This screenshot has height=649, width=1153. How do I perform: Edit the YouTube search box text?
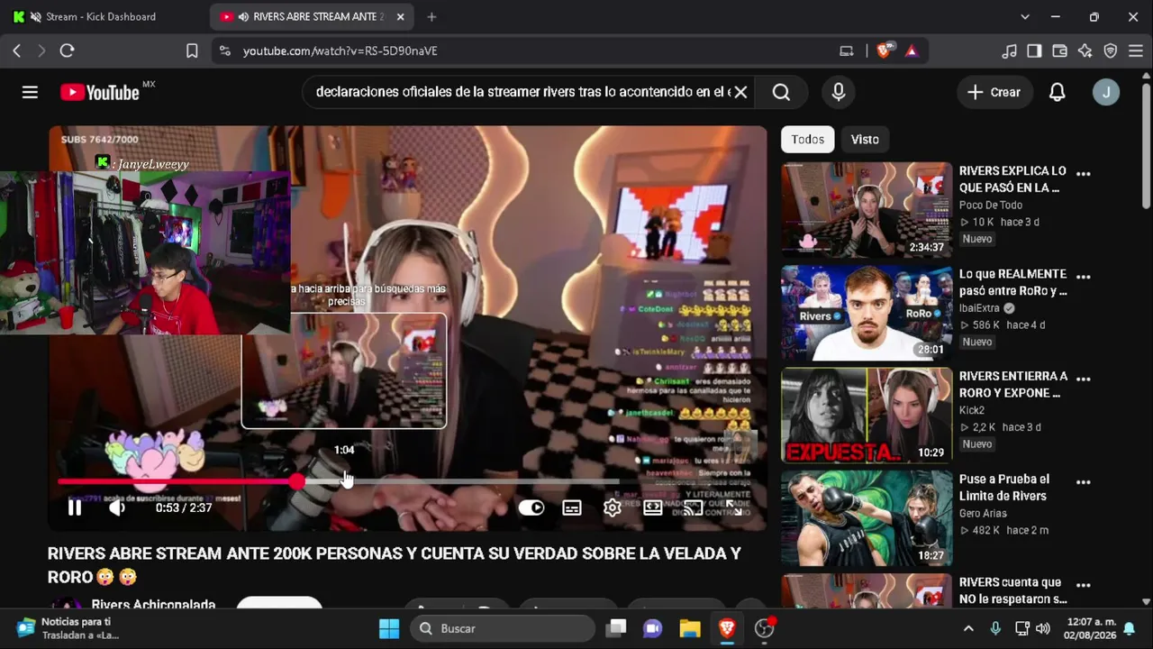(x=522, y=92)
